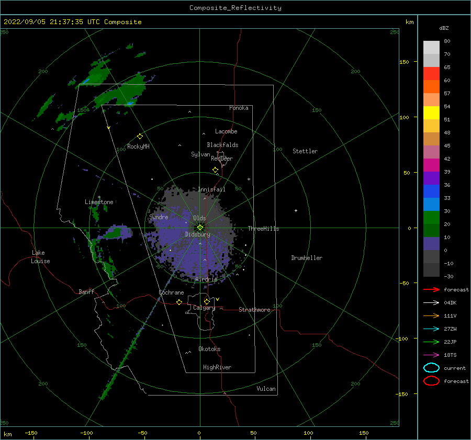Click the Didsbury label
471x440 pixels.
[x=198, y=234]
